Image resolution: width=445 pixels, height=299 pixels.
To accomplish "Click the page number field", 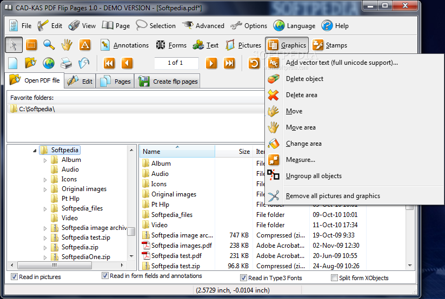I will coord(176,63).
